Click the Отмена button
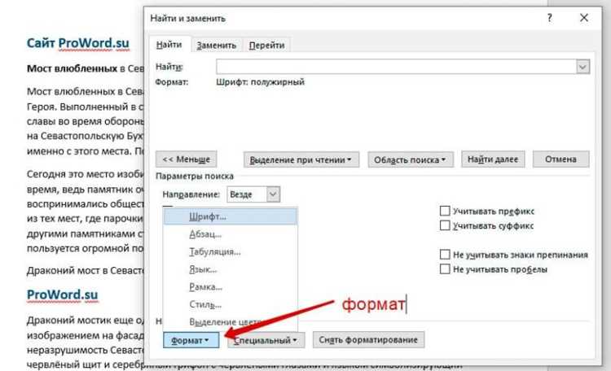The width and height of the screenshot is (611, 371). click(x=560, y=159)
